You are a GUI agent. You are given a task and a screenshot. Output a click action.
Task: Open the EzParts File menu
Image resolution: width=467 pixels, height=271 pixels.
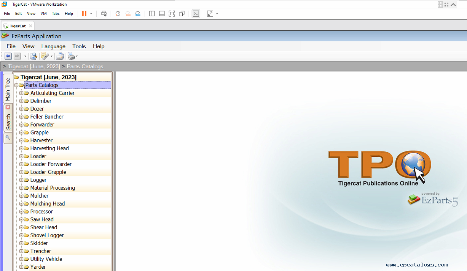tap(11, 46)
